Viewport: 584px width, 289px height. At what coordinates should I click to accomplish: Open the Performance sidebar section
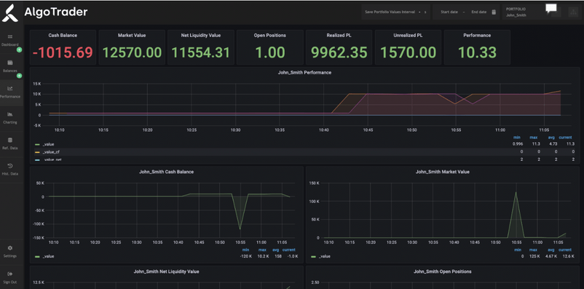[x=10, y=92]
